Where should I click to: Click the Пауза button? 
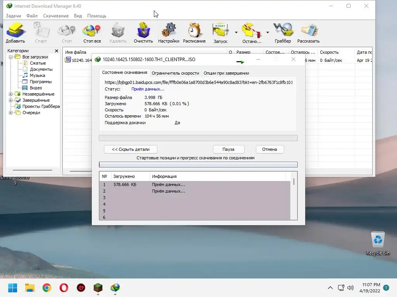coord(228,149)
